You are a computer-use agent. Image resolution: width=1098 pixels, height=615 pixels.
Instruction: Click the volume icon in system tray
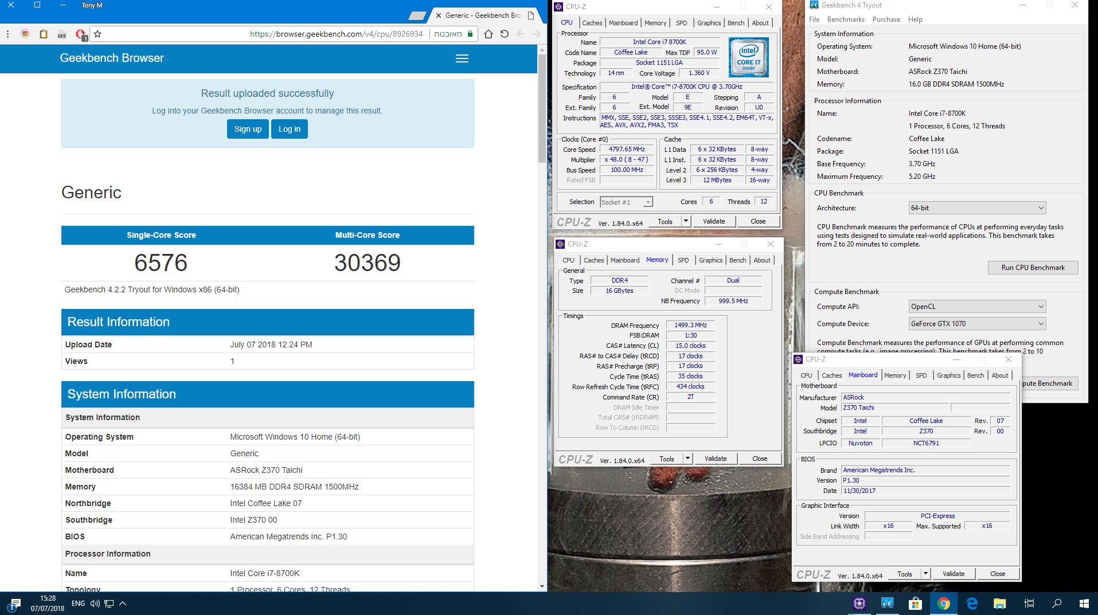click(95, 604)
